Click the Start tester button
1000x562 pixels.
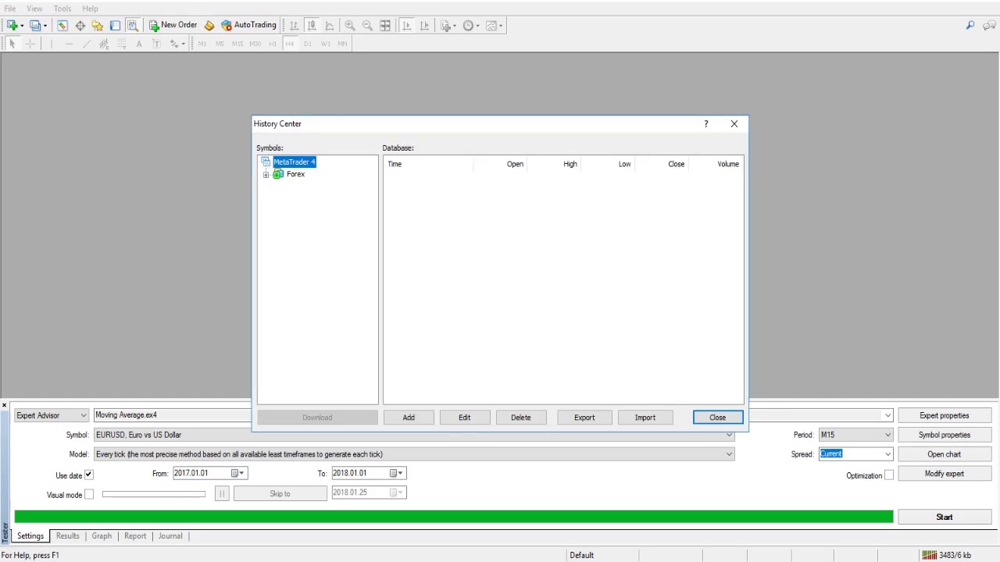(x=945, y=517)
